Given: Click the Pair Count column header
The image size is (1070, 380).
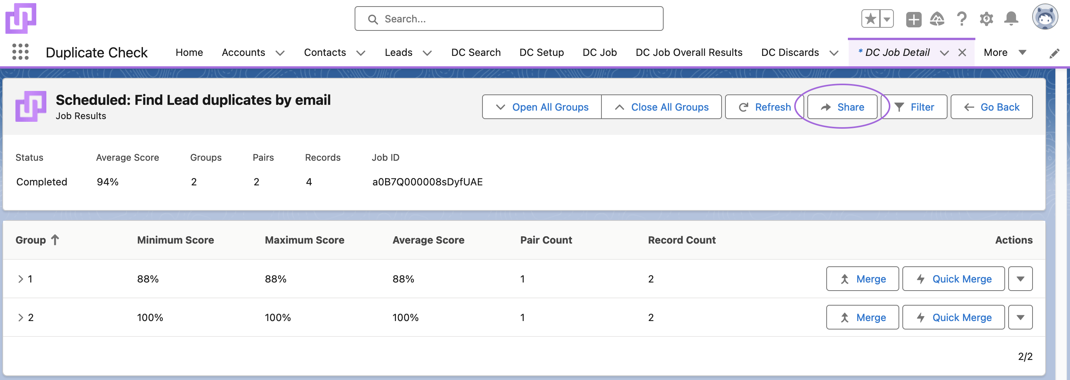Looking at the screenshot, I should point(546,240).
